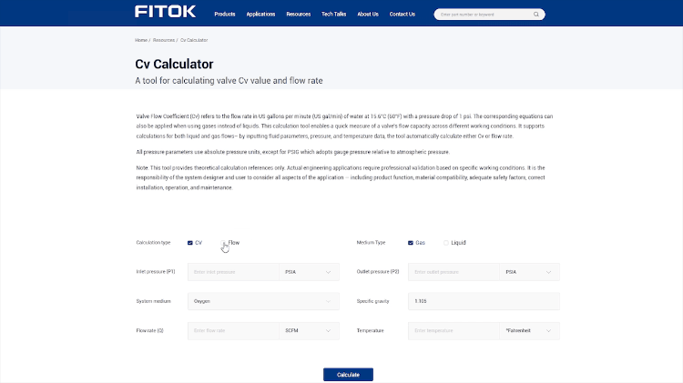683x383 pixels.
Task: Open the Tech Talks menu
Action: (333, 15)
